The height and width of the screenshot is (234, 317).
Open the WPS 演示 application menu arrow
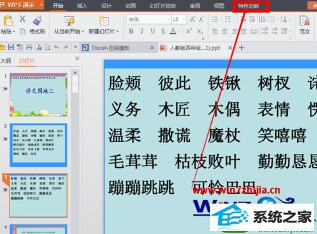tap(41, 4)
